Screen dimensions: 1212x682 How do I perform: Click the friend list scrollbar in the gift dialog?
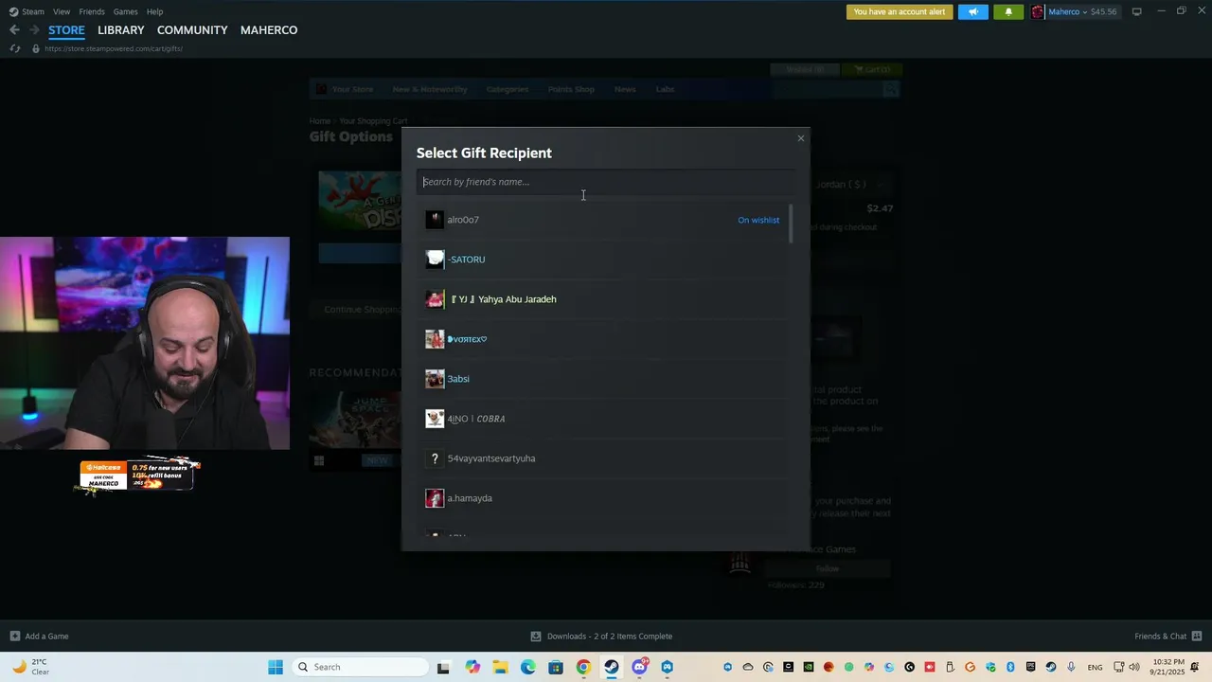click(790, 224)
